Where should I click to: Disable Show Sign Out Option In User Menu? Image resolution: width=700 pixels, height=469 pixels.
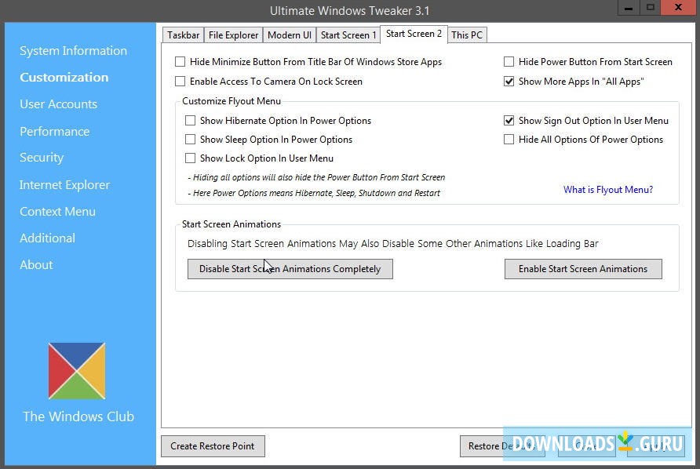509,120
